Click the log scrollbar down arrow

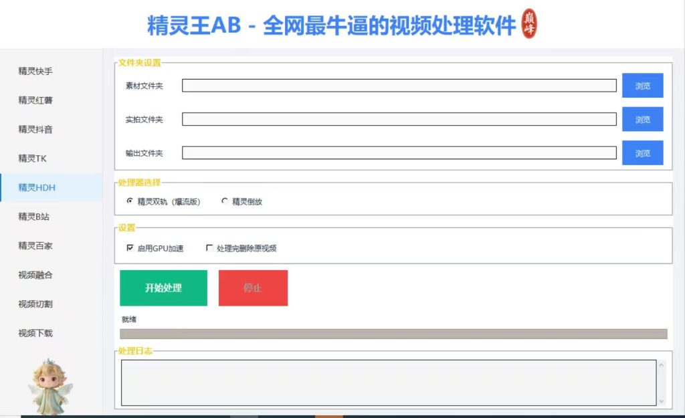tap(661, 401)
